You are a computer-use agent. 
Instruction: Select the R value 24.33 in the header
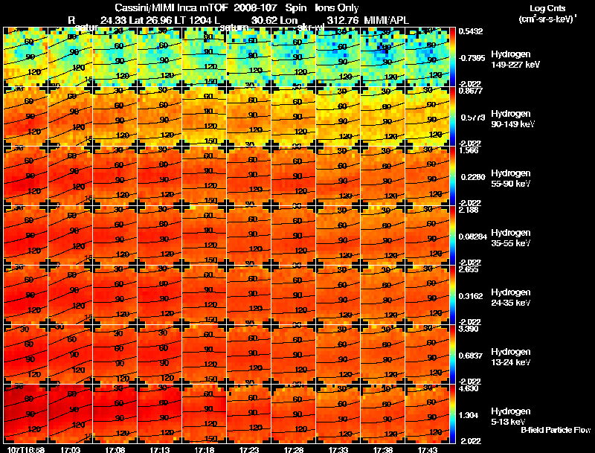113,20
